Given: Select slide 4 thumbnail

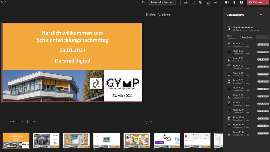Looking at the screenshot, I should click(x=106, y=141).
